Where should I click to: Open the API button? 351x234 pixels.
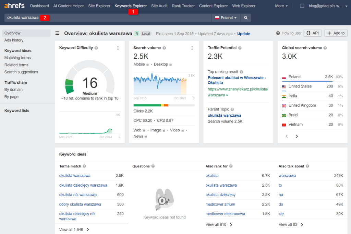coord(312,33)
